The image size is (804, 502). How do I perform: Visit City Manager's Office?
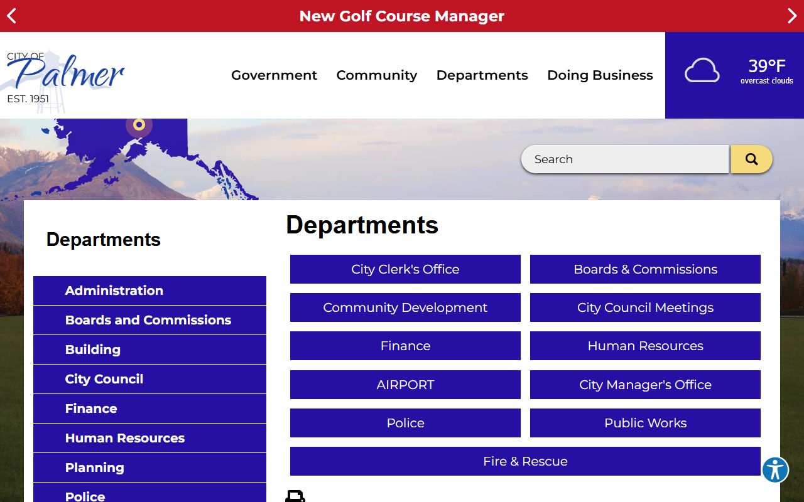point(645,385)
